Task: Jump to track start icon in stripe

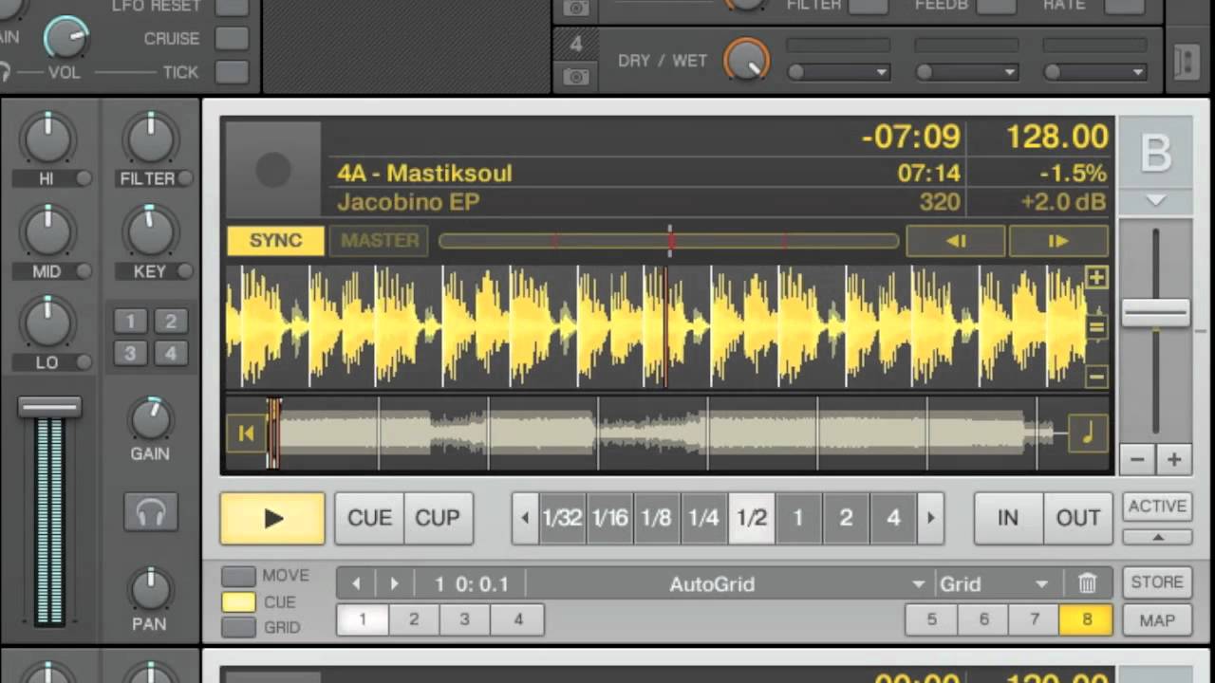Action: (x=246, y=434)
